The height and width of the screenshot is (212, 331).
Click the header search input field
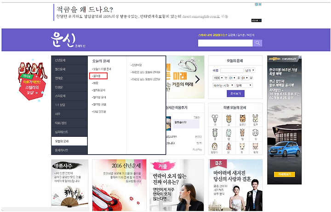point(225,43)
